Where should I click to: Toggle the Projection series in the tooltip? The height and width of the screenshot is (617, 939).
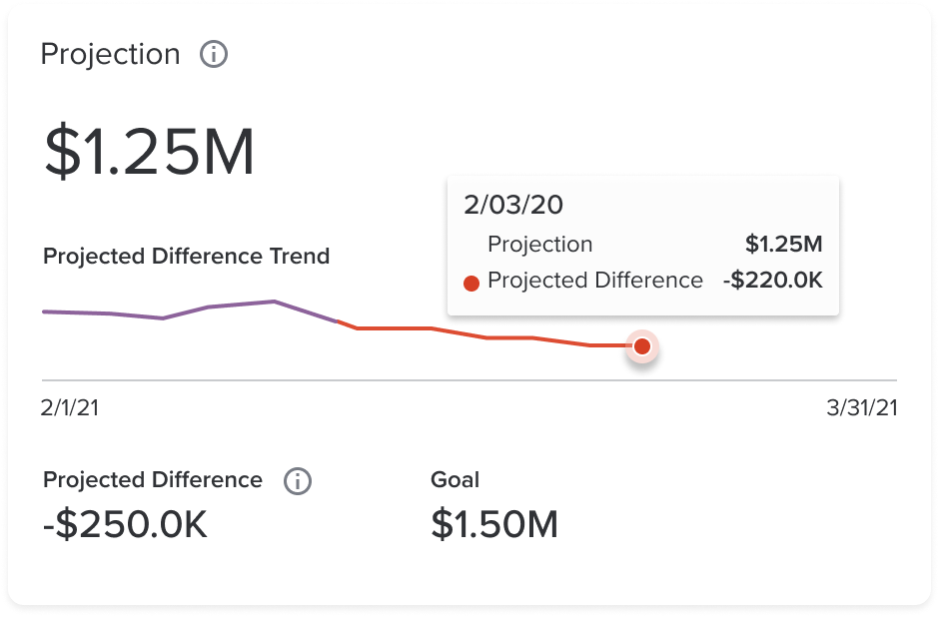click(539, 244)
